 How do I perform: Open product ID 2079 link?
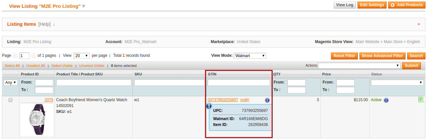[49, 100]
